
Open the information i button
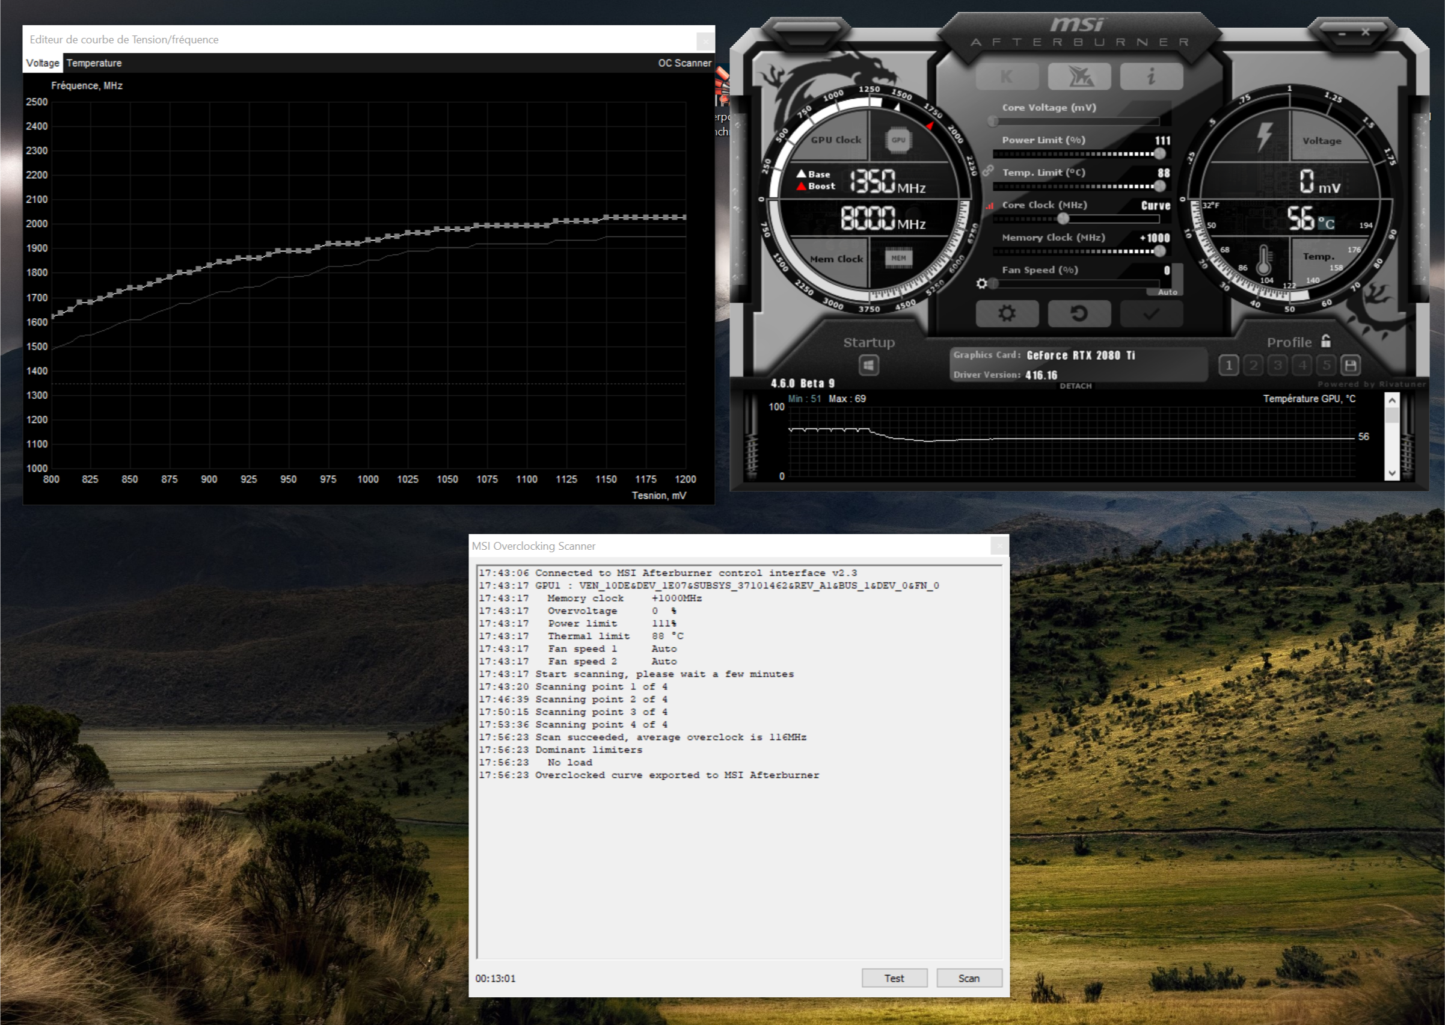1151,77
